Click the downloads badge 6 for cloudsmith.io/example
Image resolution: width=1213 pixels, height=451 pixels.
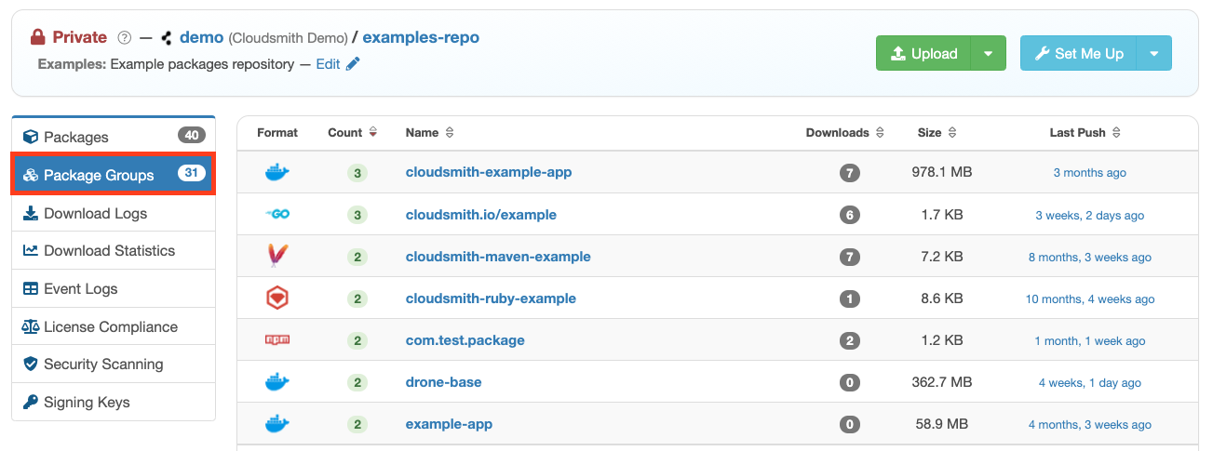pos(848,215)
